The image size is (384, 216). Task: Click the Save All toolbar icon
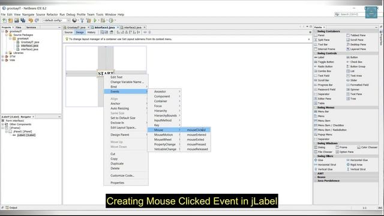[23, 20]
